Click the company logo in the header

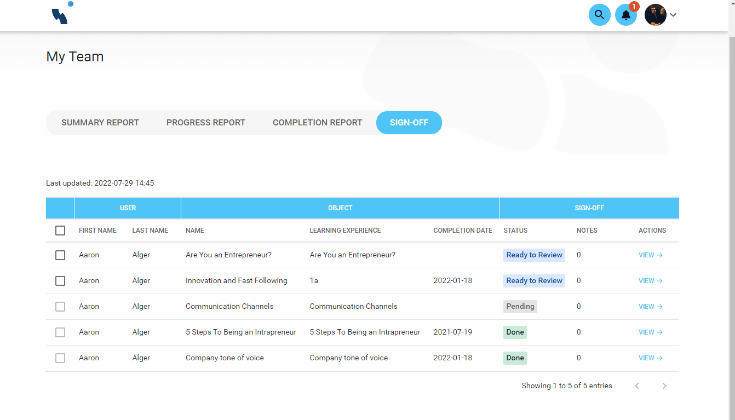pos(61,15)
